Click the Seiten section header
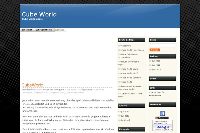Viewport: 200px width, 133px height. coord(163,78)
